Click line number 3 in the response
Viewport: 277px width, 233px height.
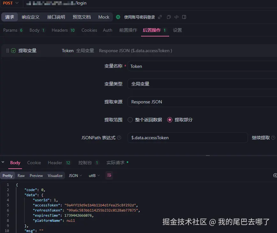pyautogui.click(x=8, y=195)
